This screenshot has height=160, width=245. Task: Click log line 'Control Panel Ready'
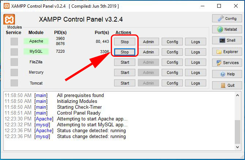tap(79, 113)
